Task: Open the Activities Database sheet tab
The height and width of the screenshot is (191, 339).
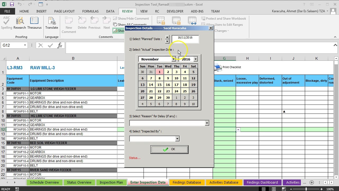Action: (x=224, y=183)
